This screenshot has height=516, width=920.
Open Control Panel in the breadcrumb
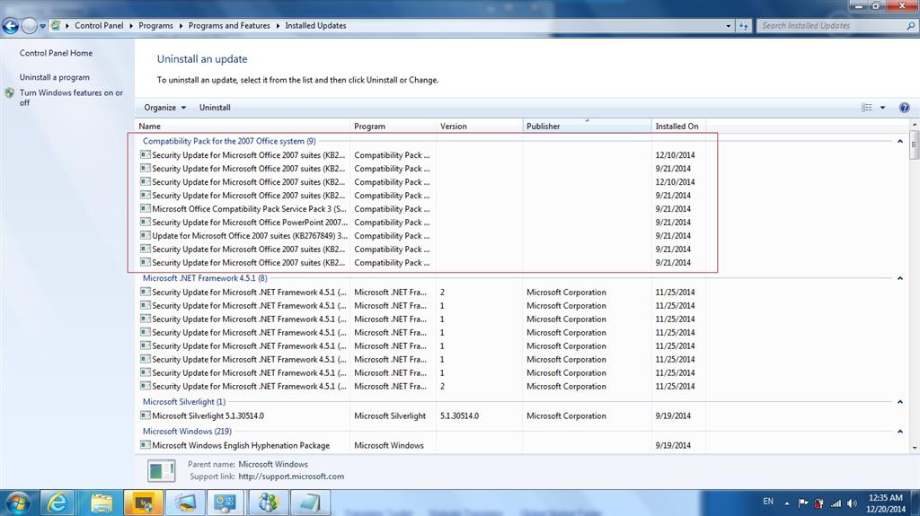99,26
